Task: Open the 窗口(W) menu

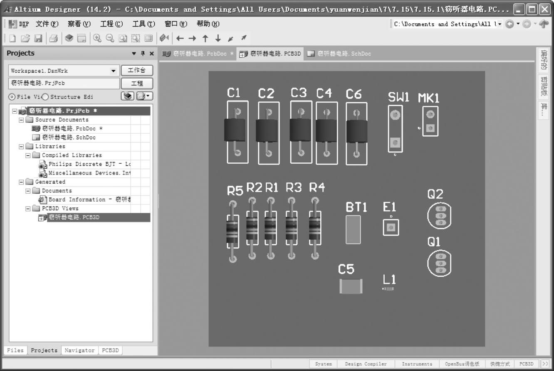Action: click(176, 24)
